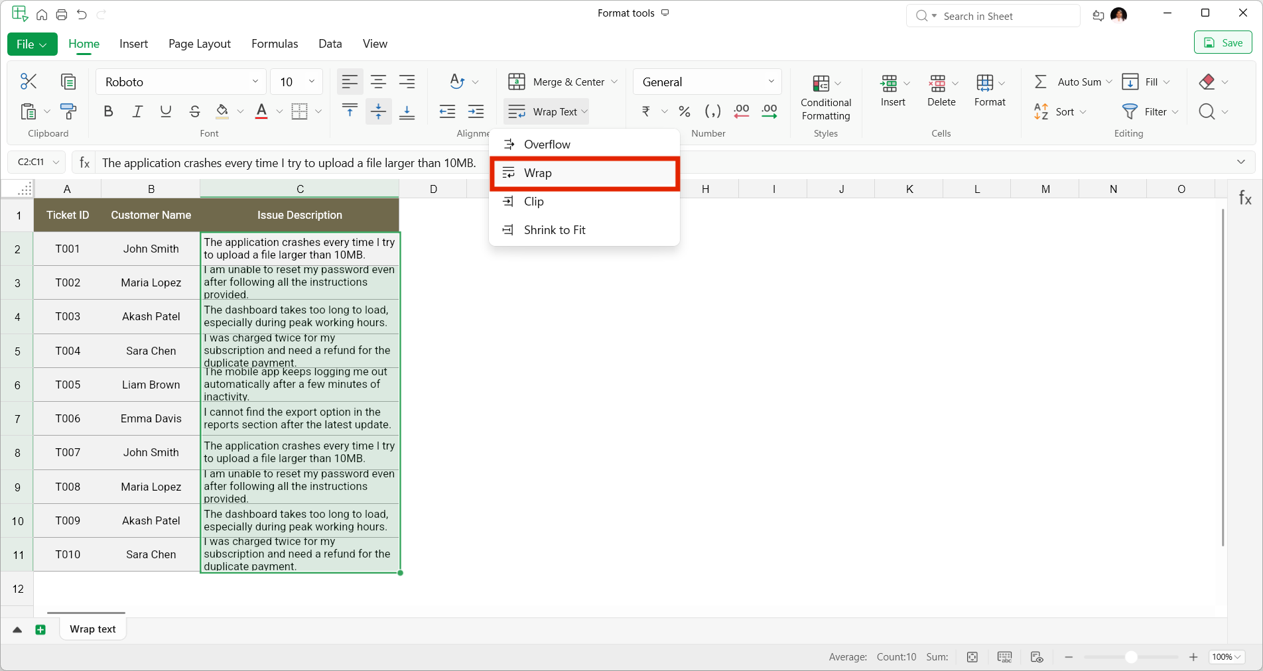Toggle center horizontal alignment
The image size is (1263, 671).
coord(378,82)
